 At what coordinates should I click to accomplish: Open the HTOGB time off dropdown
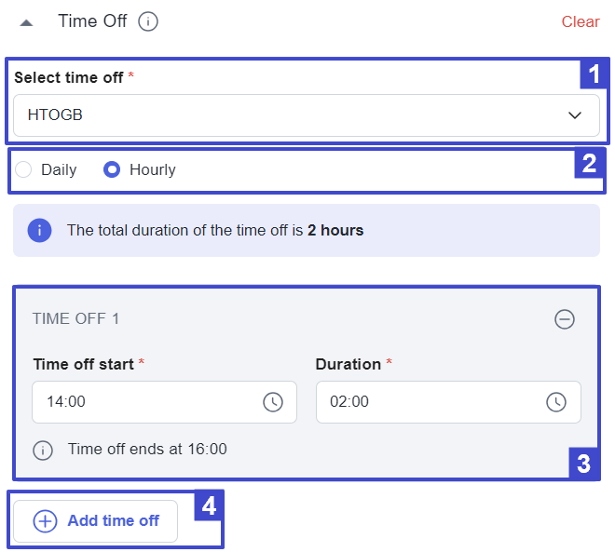click(x=307, y=115)
